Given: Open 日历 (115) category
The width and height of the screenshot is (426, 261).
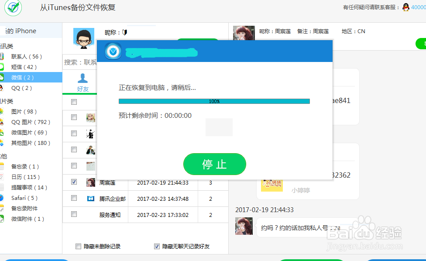Looking at the screenshot, I should click(26, 177).
